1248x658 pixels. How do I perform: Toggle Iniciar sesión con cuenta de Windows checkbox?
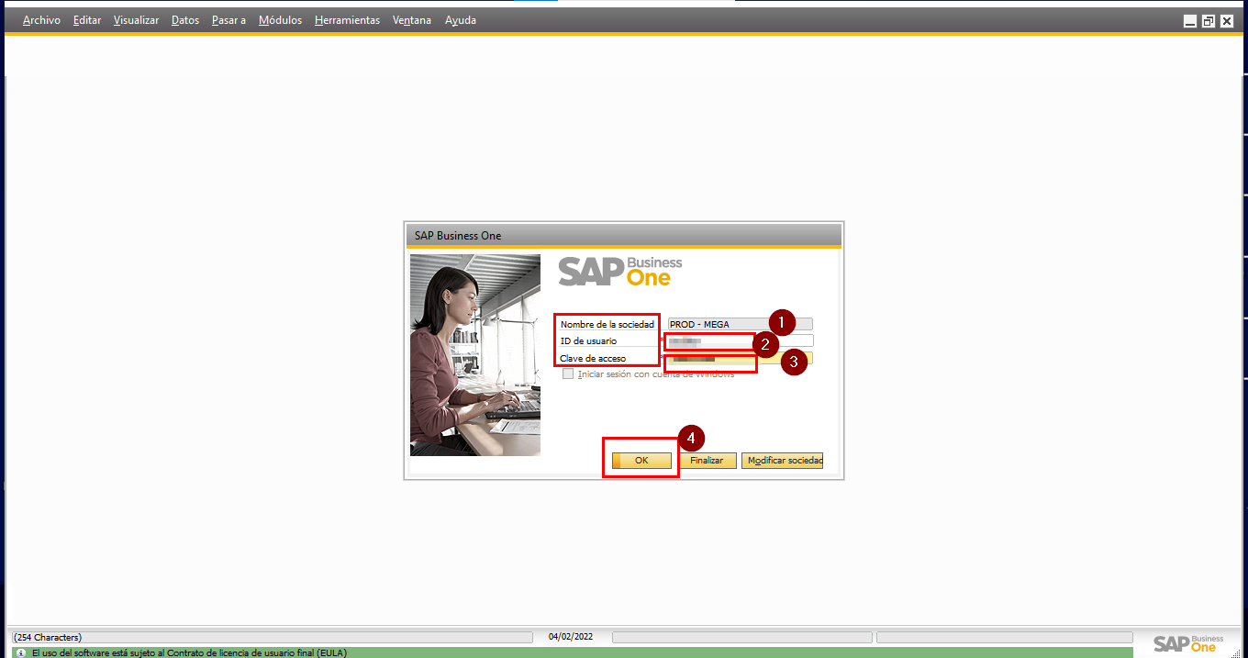coord(568,374)
